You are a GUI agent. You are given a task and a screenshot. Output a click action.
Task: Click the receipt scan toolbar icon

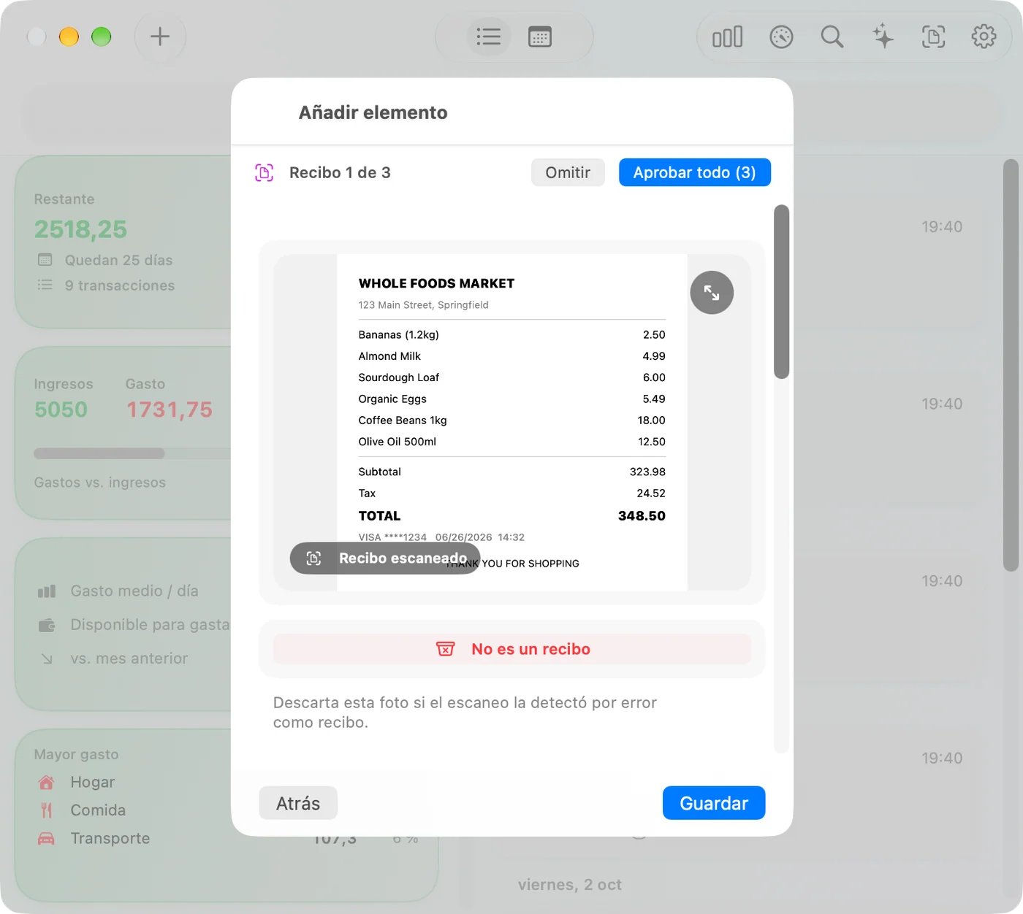tap(933, 37)
